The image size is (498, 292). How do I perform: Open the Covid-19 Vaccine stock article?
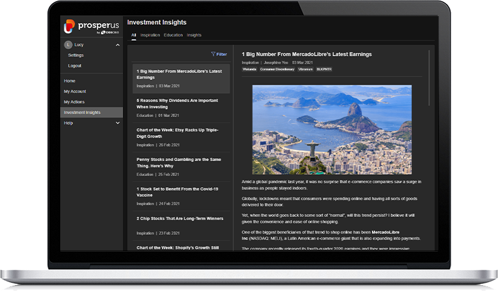181,197
